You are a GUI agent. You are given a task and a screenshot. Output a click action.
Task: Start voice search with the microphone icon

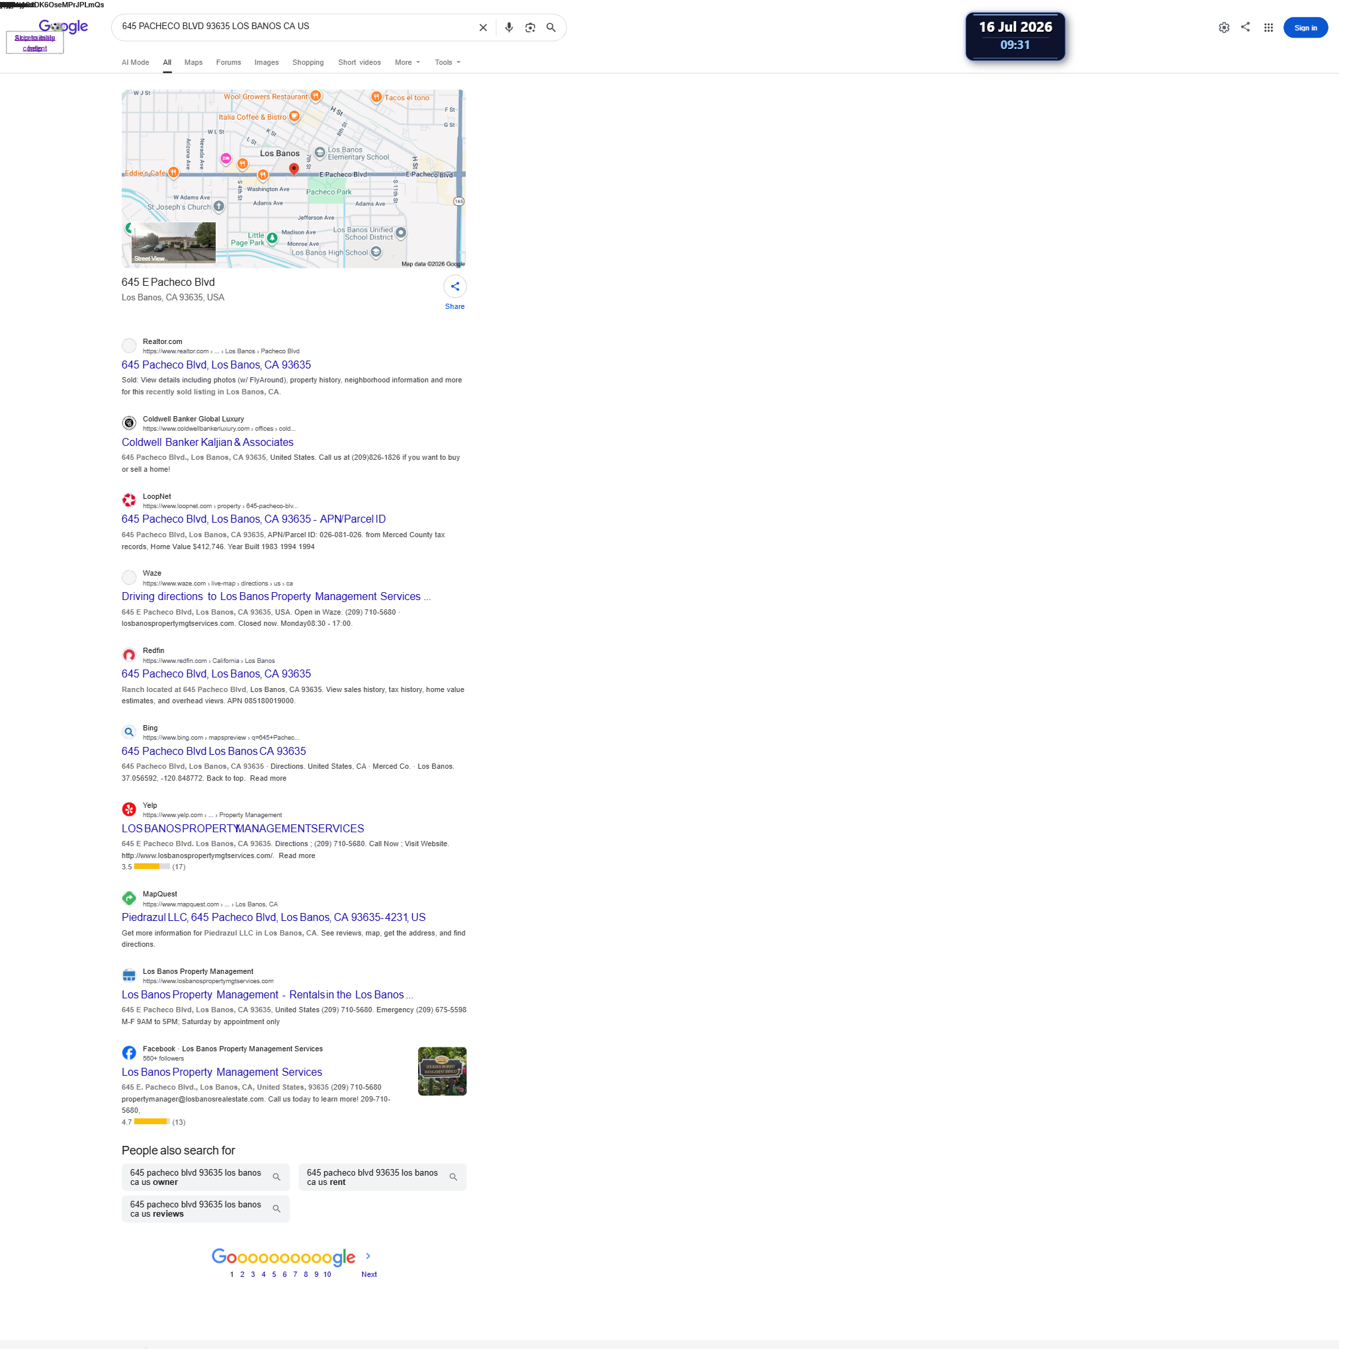pyautogui.click(x=512, y=27)
